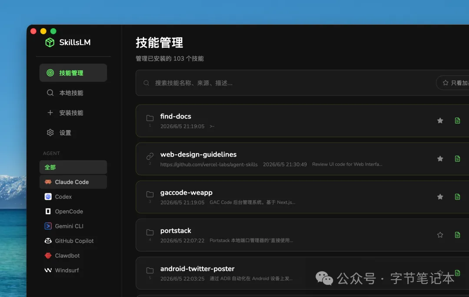The width and height of the screenshot is (469, 297).
Task: Click the portstack timestamp 2026/6/5 22:07:22
Action: [x=182, y=241]
